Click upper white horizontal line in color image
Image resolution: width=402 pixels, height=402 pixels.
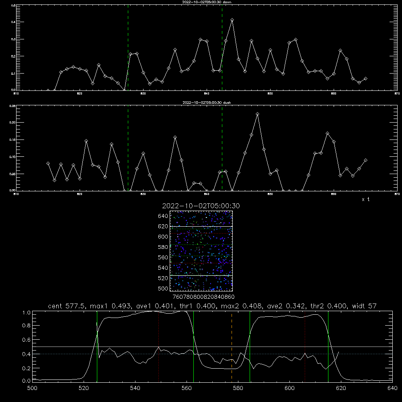[201, 226]
